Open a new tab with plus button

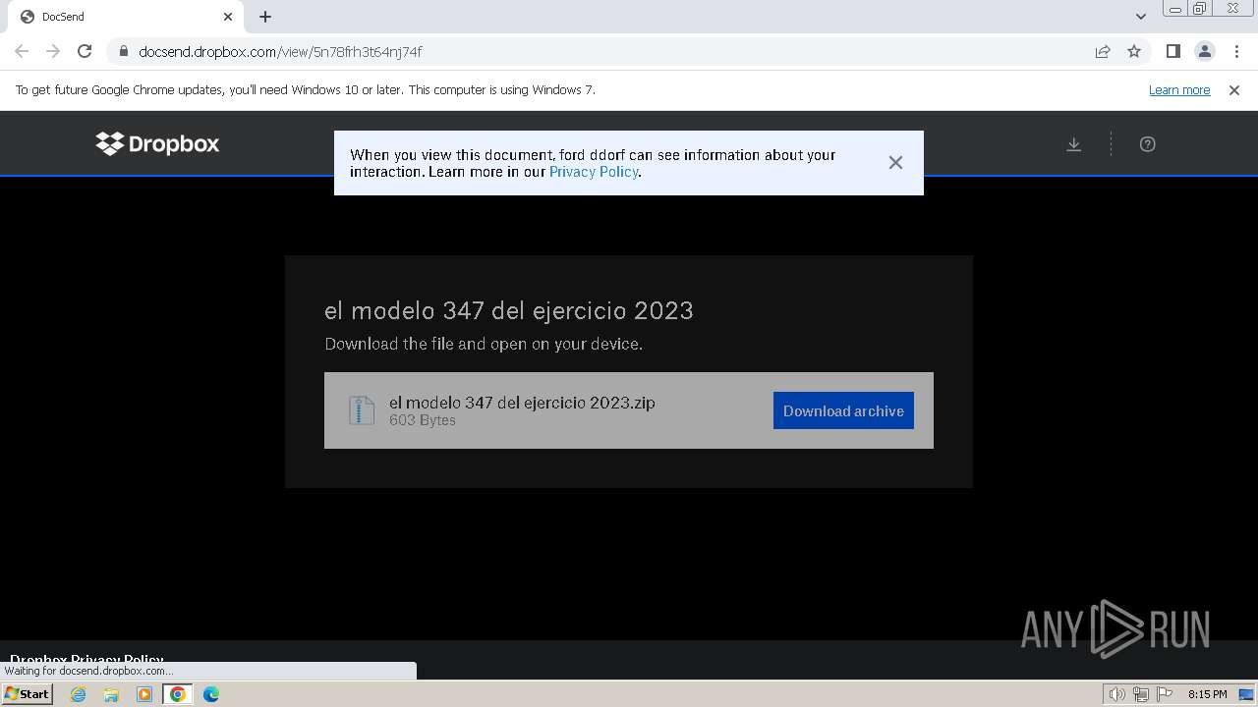tap(265, 17)
